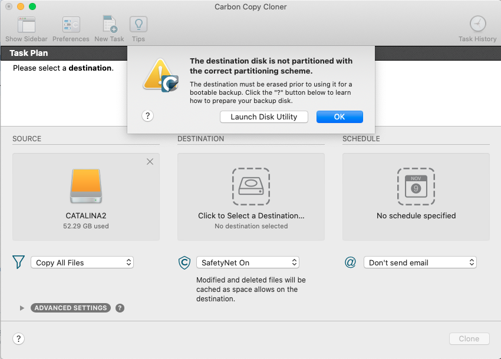The width and height of the screenshot is (501, 359).
Task: Click the yellow minimize window button
Action: 21,6
